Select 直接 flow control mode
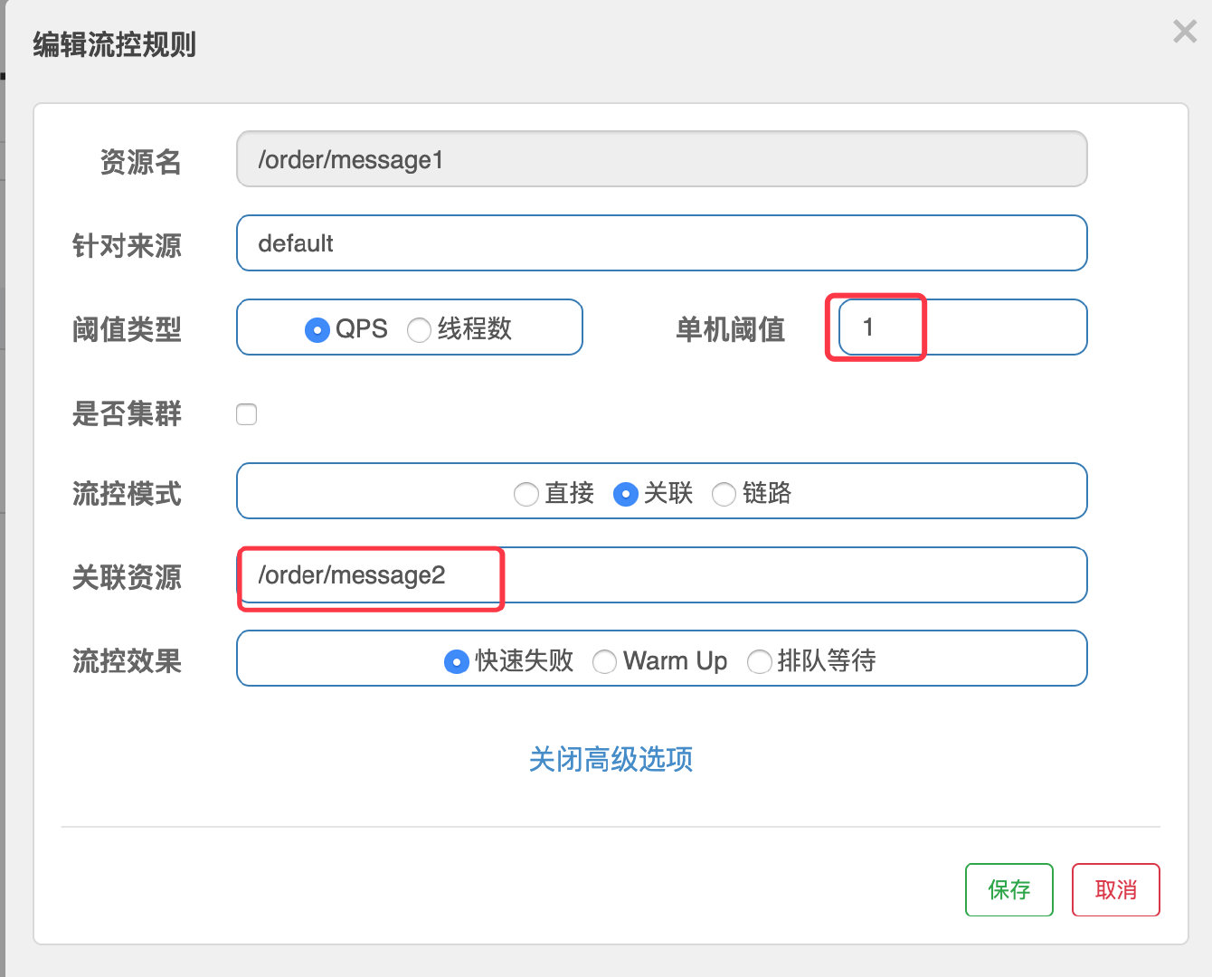This screenshot has width=1212, height=977. click(x=526, y=495)
